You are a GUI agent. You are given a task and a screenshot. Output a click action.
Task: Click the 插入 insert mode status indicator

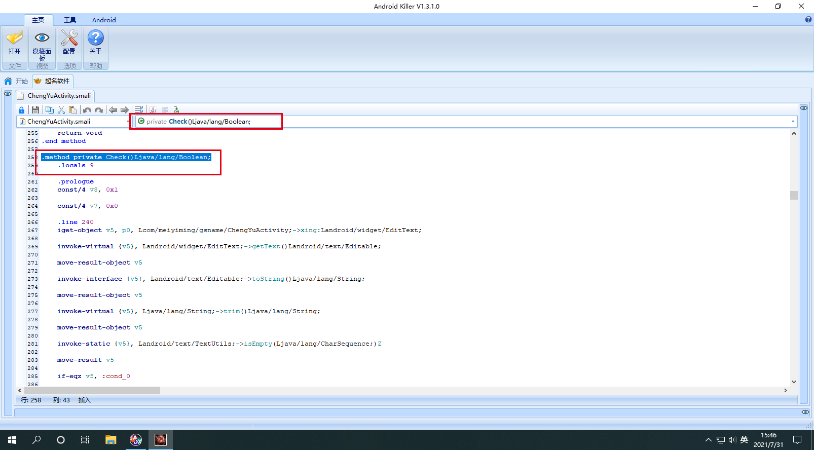[x=84, y=400]
